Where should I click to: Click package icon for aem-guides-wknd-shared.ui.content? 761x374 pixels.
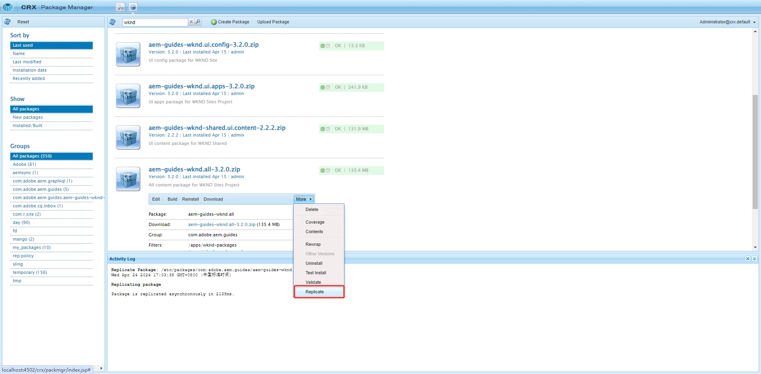click(128, 137)
